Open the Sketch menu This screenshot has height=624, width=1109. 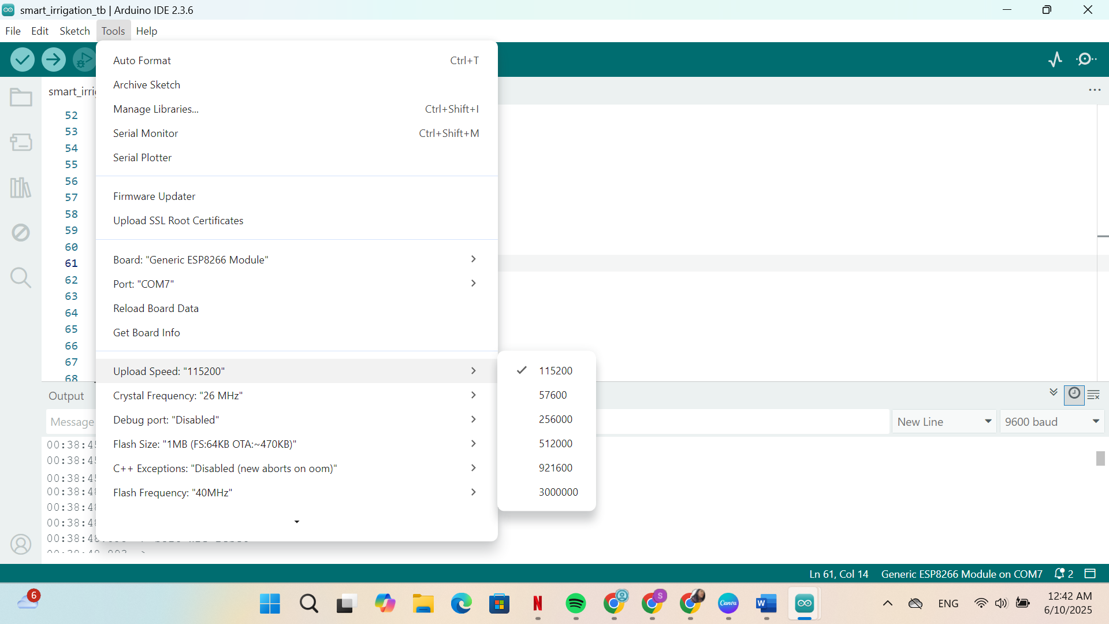coord(75,31)
